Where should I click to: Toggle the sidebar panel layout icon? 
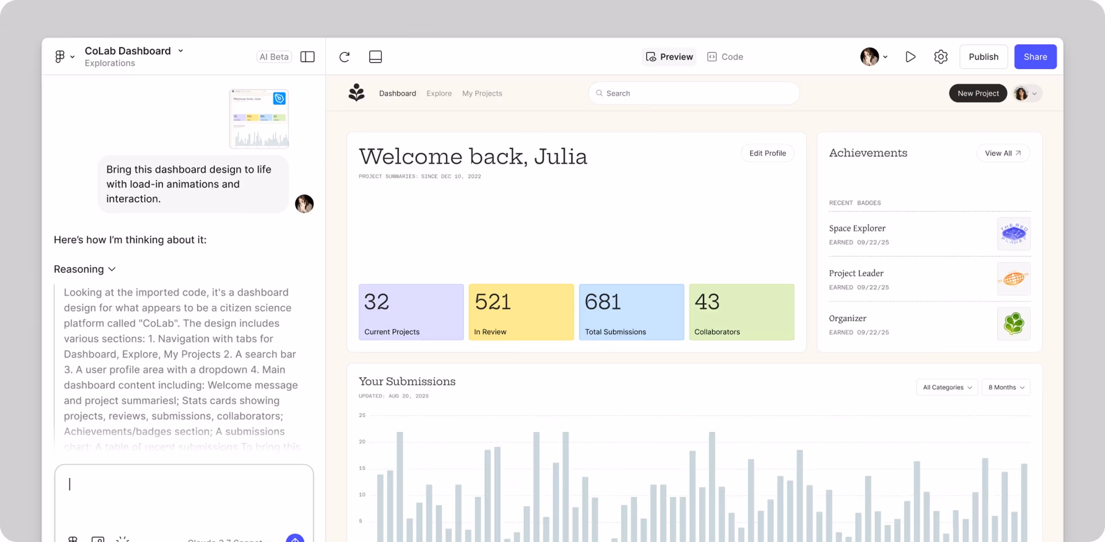click(307, 56)
